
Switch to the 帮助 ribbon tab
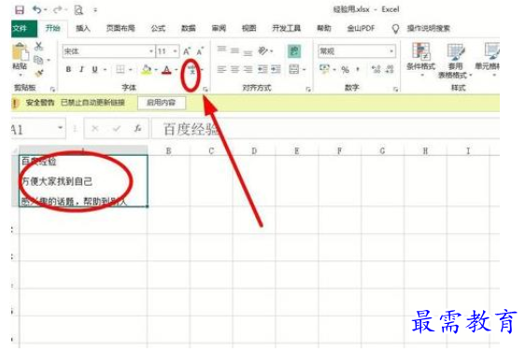324,28
